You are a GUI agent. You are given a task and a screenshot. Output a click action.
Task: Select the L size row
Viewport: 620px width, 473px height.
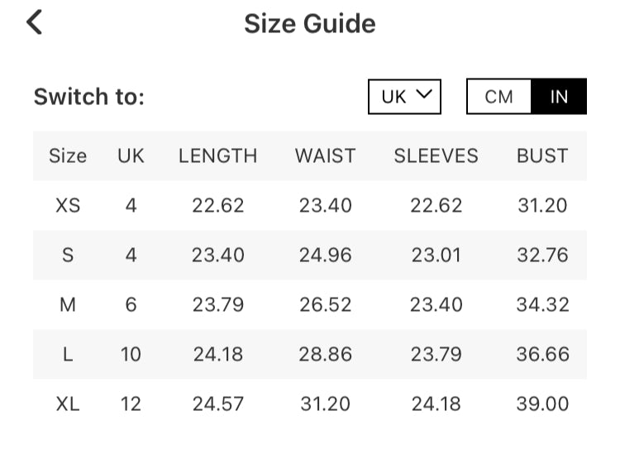point(68,354)
